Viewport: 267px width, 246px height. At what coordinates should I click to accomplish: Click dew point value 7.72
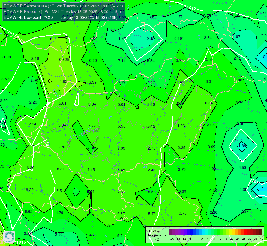point(92,126)
